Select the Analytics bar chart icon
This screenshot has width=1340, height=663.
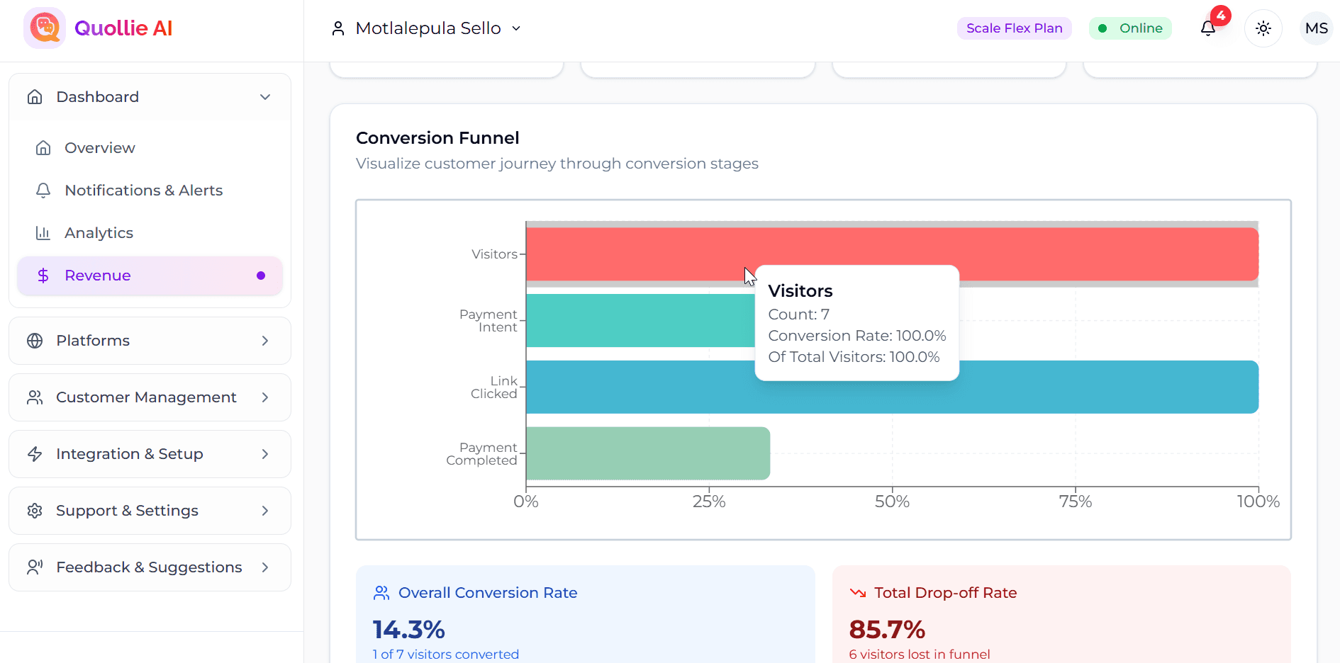[44, 232]
